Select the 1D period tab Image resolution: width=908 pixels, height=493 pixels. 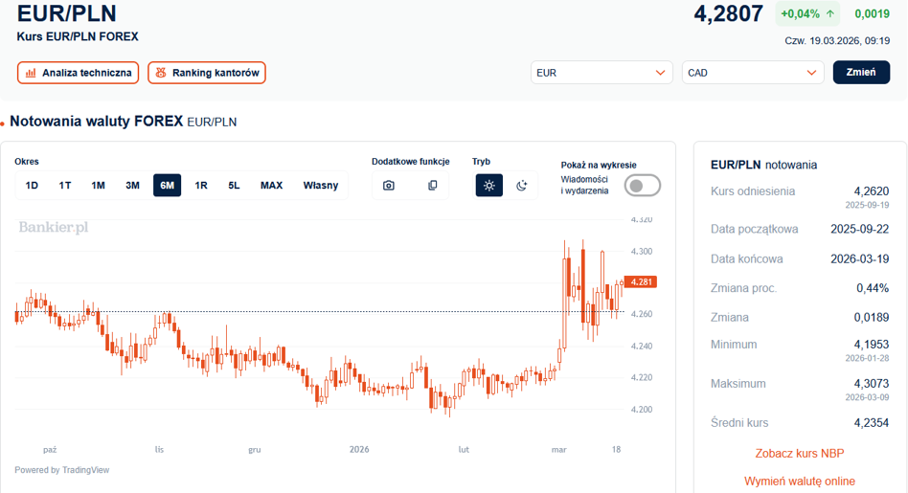coord(32,185)
